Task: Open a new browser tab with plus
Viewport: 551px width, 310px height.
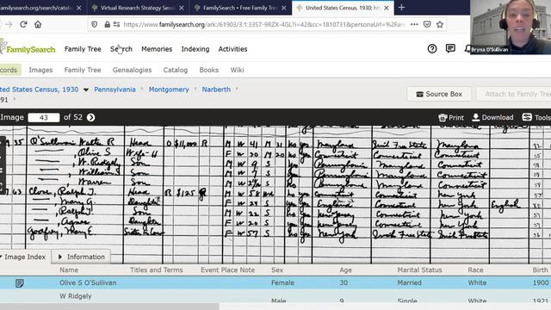Action: (x=401, y=8)
